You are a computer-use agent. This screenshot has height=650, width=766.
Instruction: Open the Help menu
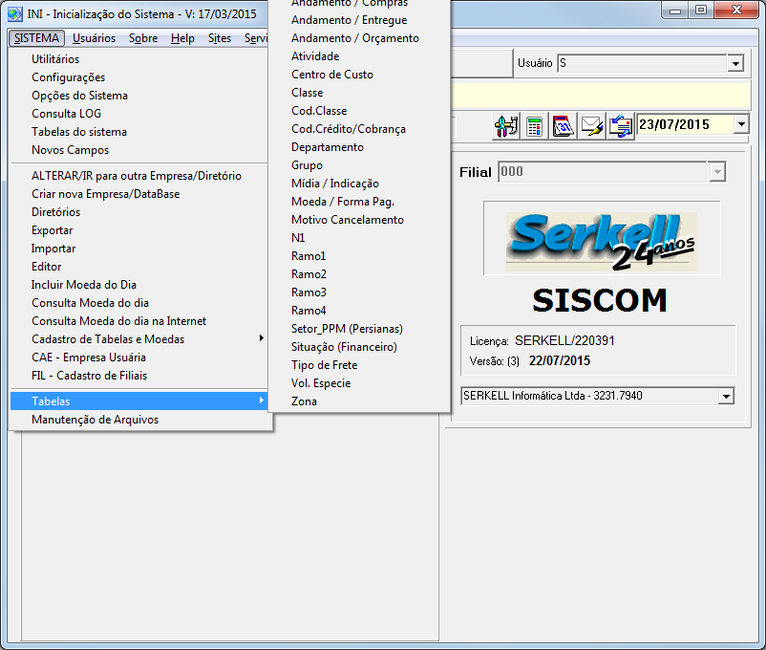tap(182, 38)
